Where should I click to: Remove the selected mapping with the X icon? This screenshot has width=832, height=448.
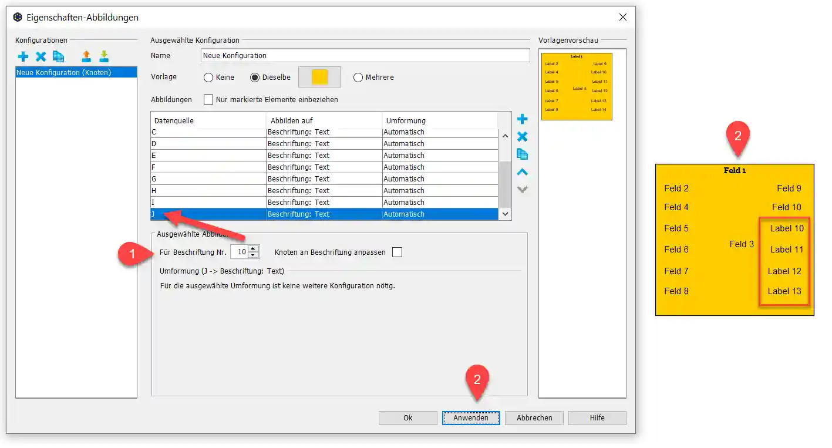(x=522, y=137)
